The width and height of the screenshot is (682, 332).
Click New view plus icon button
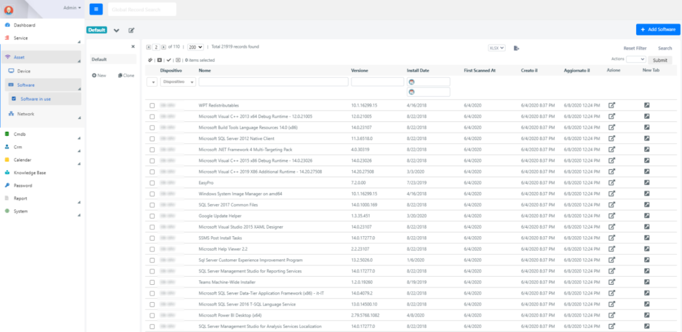tap(99, 75)
